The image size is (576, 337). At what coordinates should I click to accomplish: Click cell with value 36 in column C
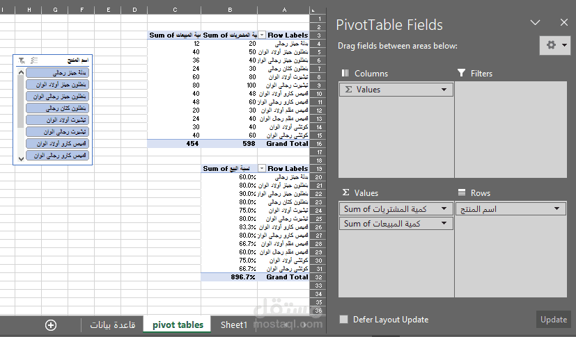pyautogui.click(x=174, y=60)
